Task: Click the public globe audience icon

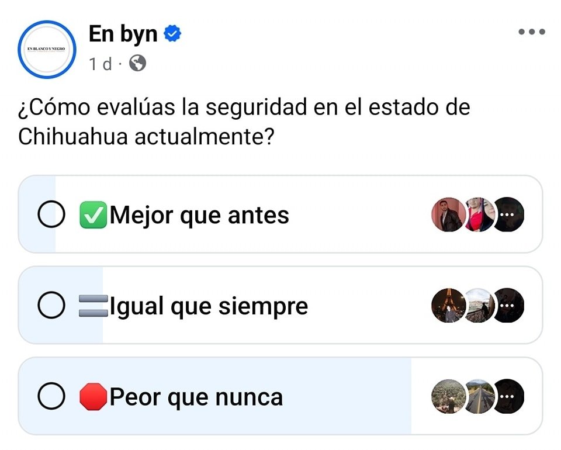Action: tap(137, 63)
